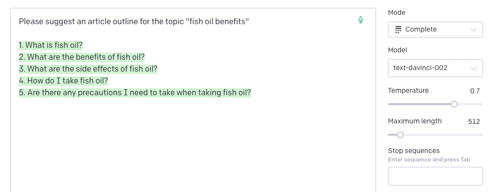Open the text-davinci-002 model selector
The height and width of the screenshot is (192, 491).
(x=436, y=68)
